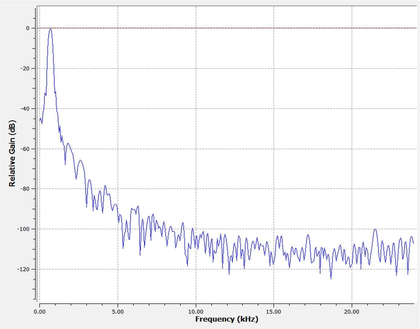420x329 pixels.
Task: Click the spectrum peak at 0 dB
Action: coord(50,29)
